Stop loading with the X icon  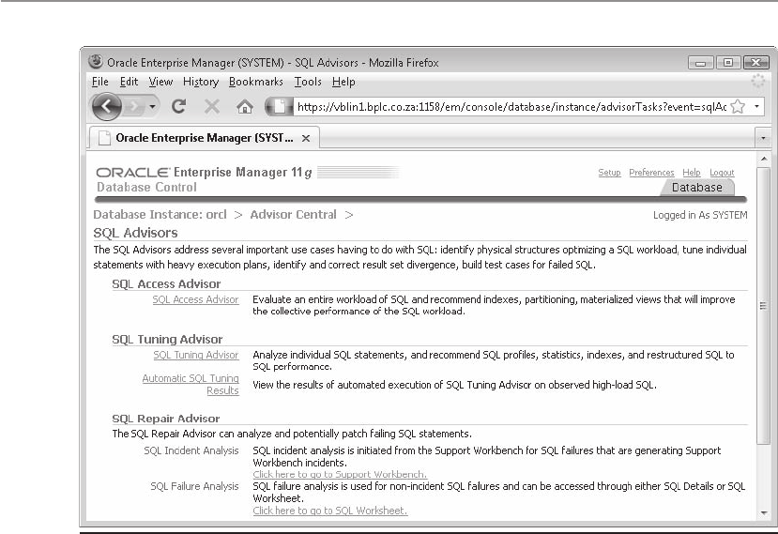pyautogui.click(x=212, y=106)
